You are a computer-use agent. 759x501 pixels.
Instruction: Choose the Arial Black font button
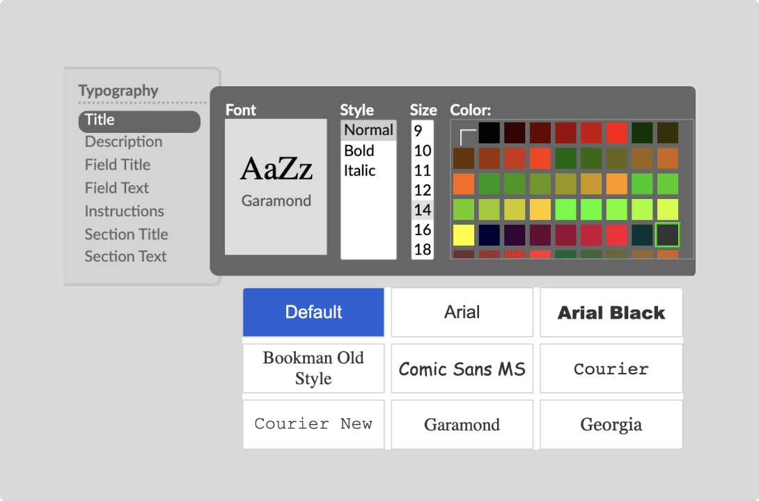[x=611, y=312]
